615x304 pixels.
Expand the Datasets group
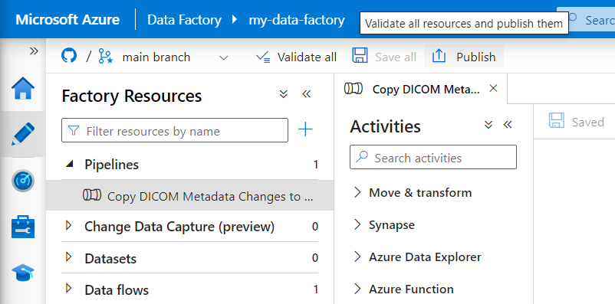coord(69,257)
